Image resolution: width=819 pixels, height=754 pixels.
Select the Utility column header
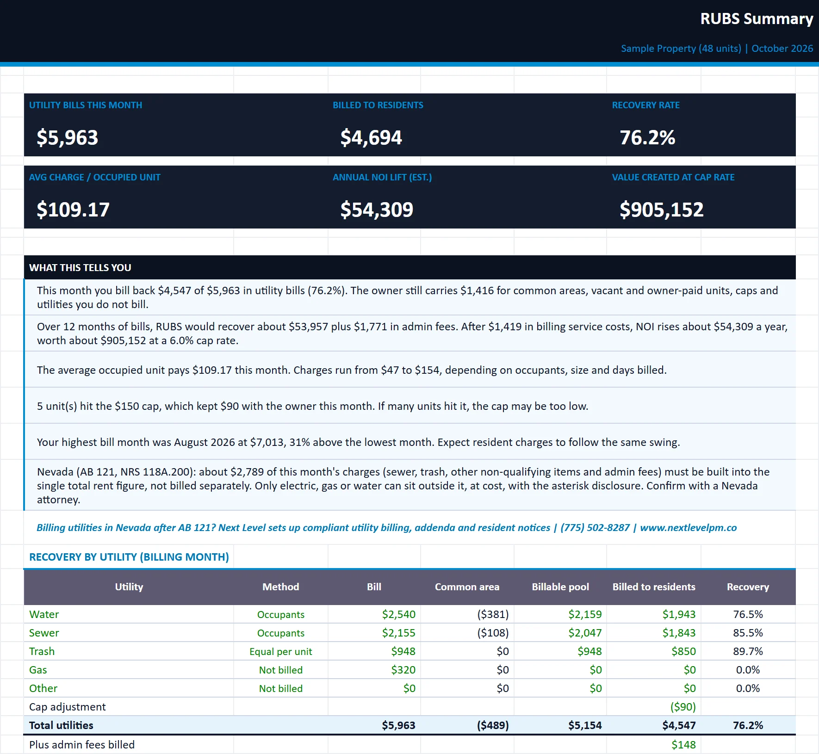(x=129, y=587)
